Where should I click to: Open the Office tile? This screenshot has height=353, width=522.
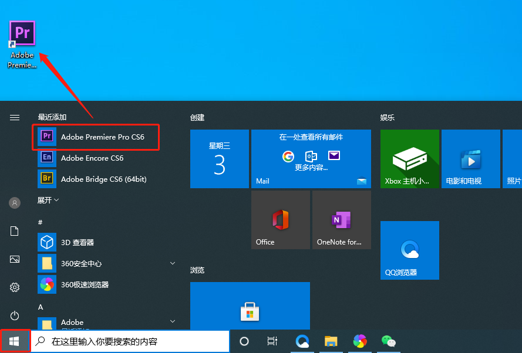point(280,220)
